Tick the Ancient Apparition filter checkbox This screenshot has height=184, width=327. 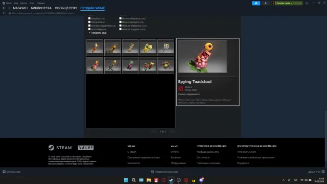click(x=89, y=26)
